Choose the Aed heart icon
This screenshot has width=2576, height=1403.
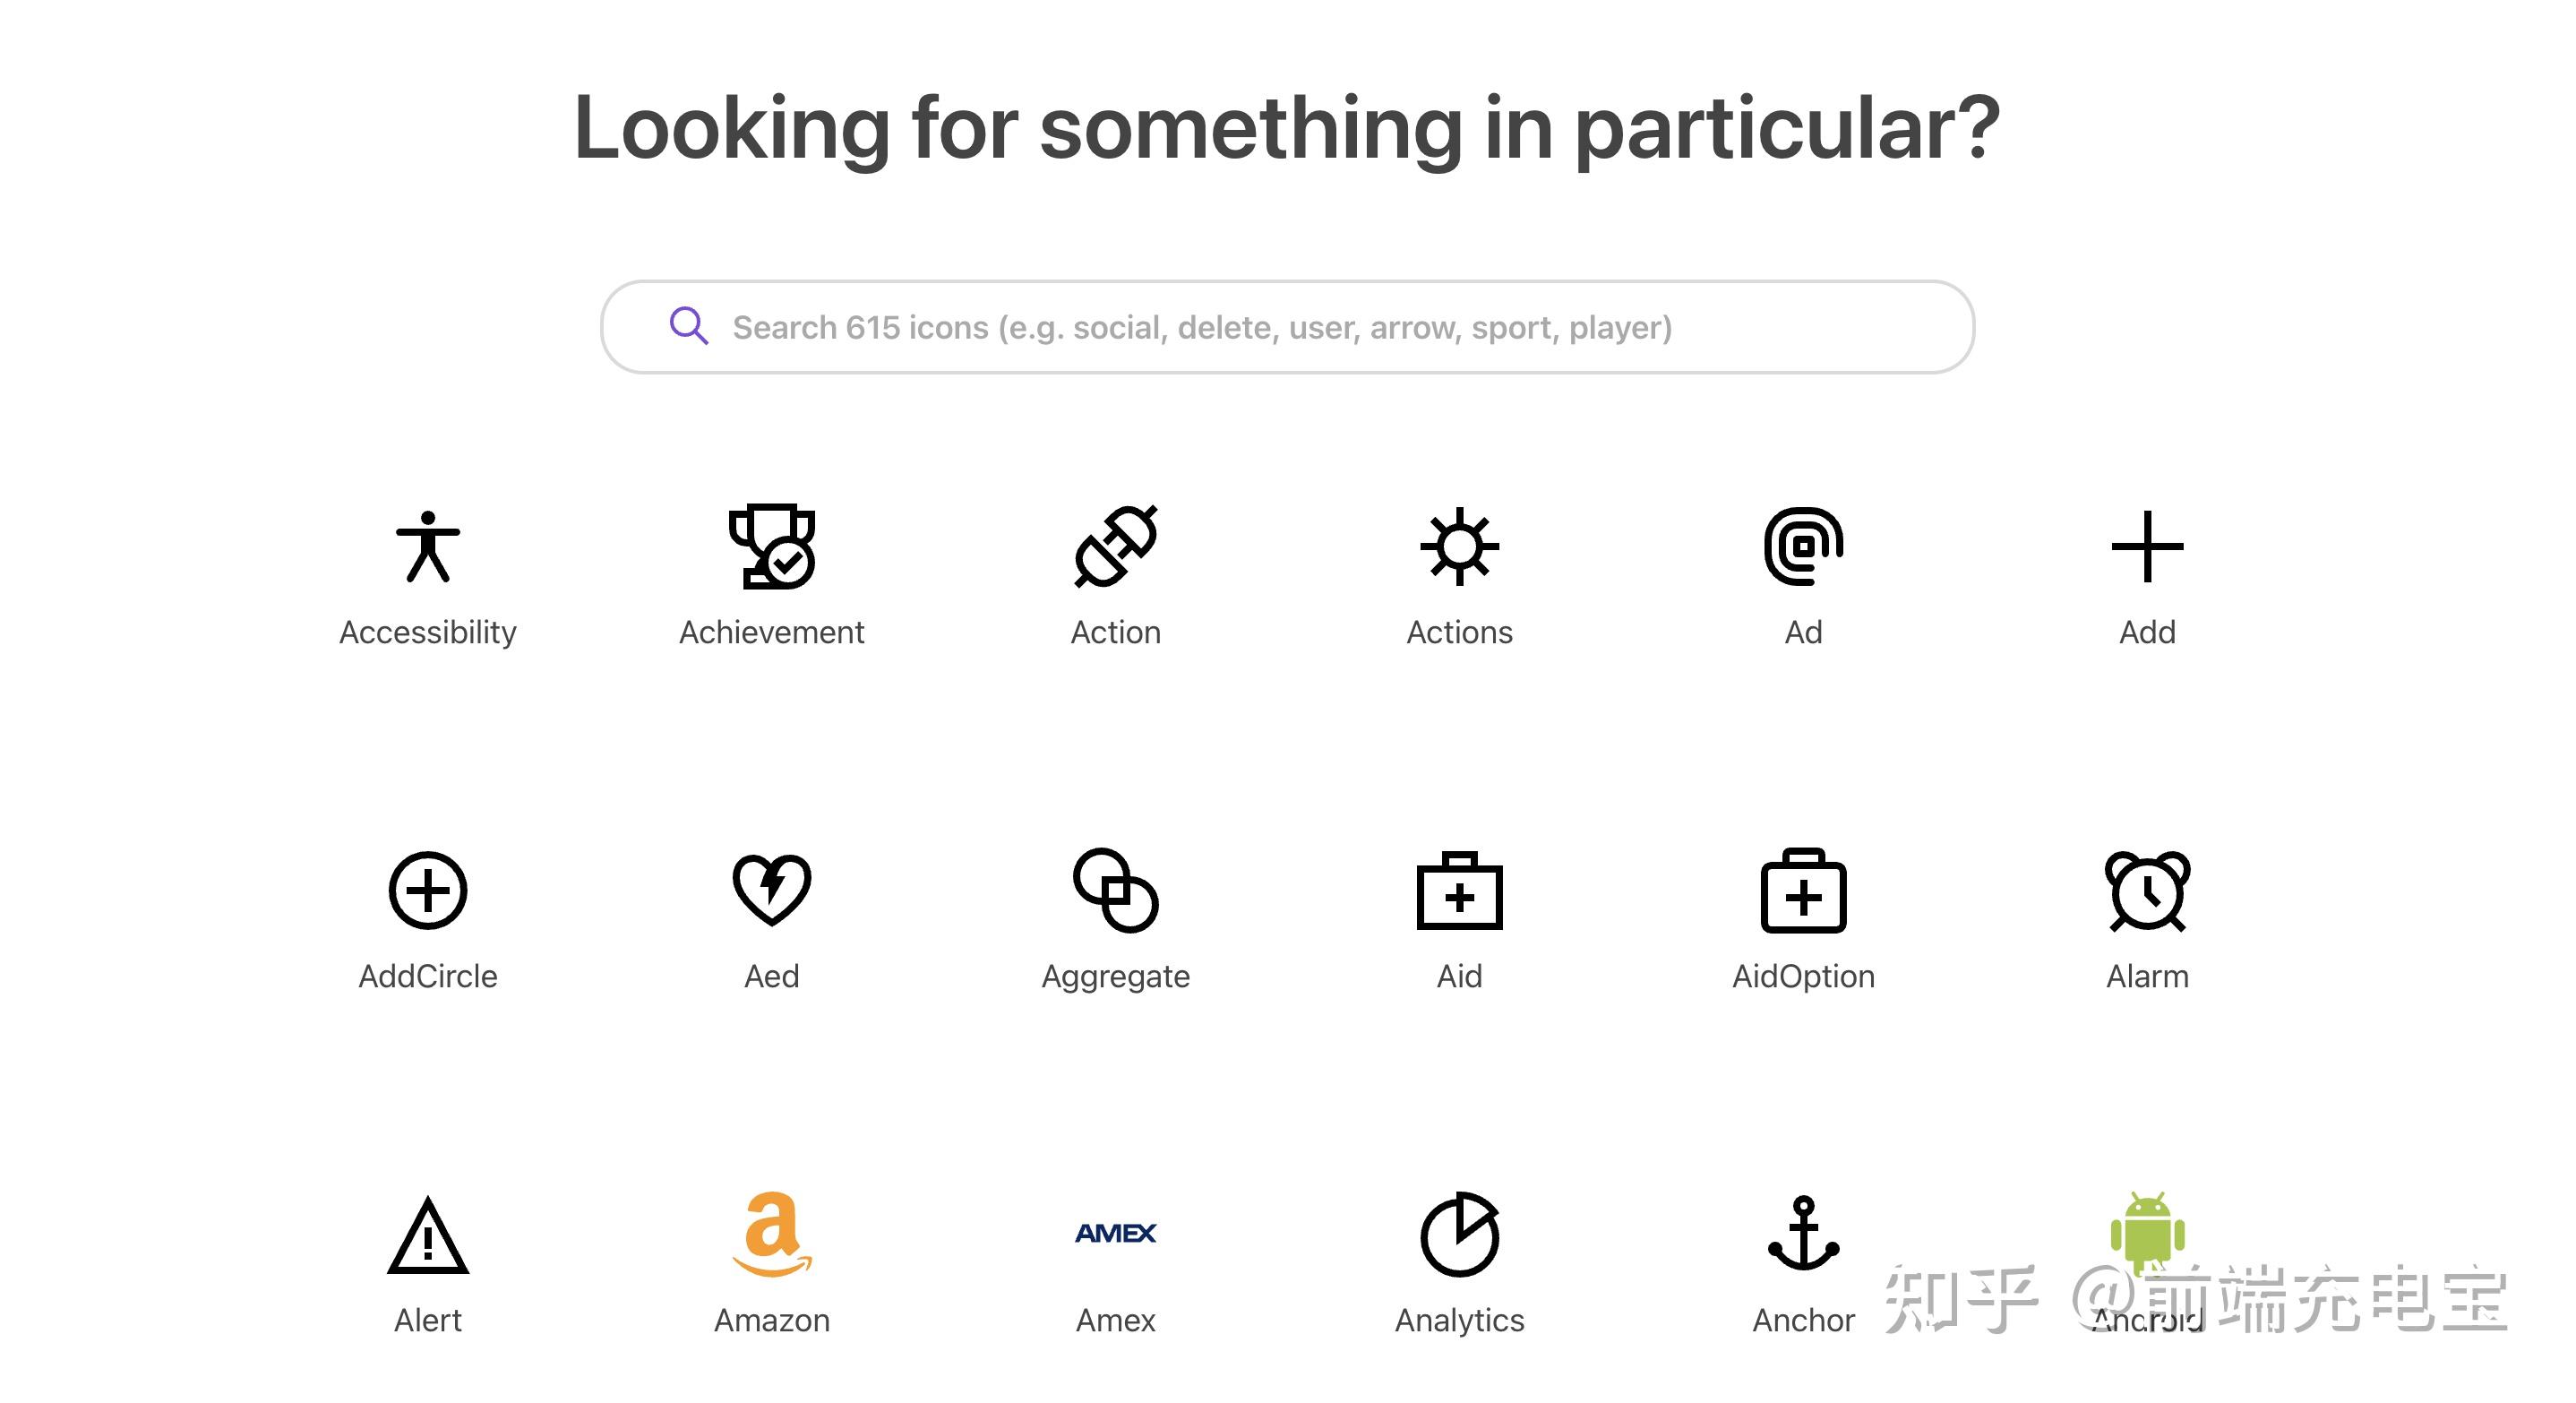pyautogui.click(x=772, y=890)
